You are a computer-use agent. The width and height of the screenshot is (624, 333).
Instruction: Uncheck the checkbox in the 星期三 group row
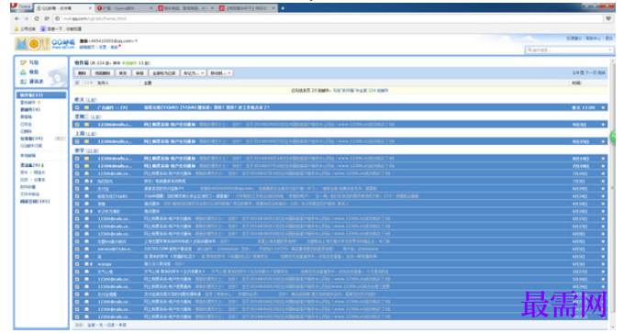coord(77,125)
